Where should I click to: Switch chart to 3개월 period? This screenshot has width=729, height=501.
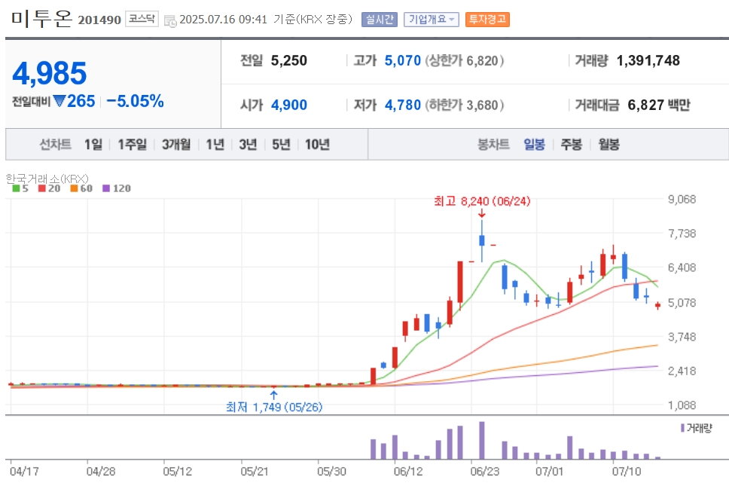[x=176, y=145]
